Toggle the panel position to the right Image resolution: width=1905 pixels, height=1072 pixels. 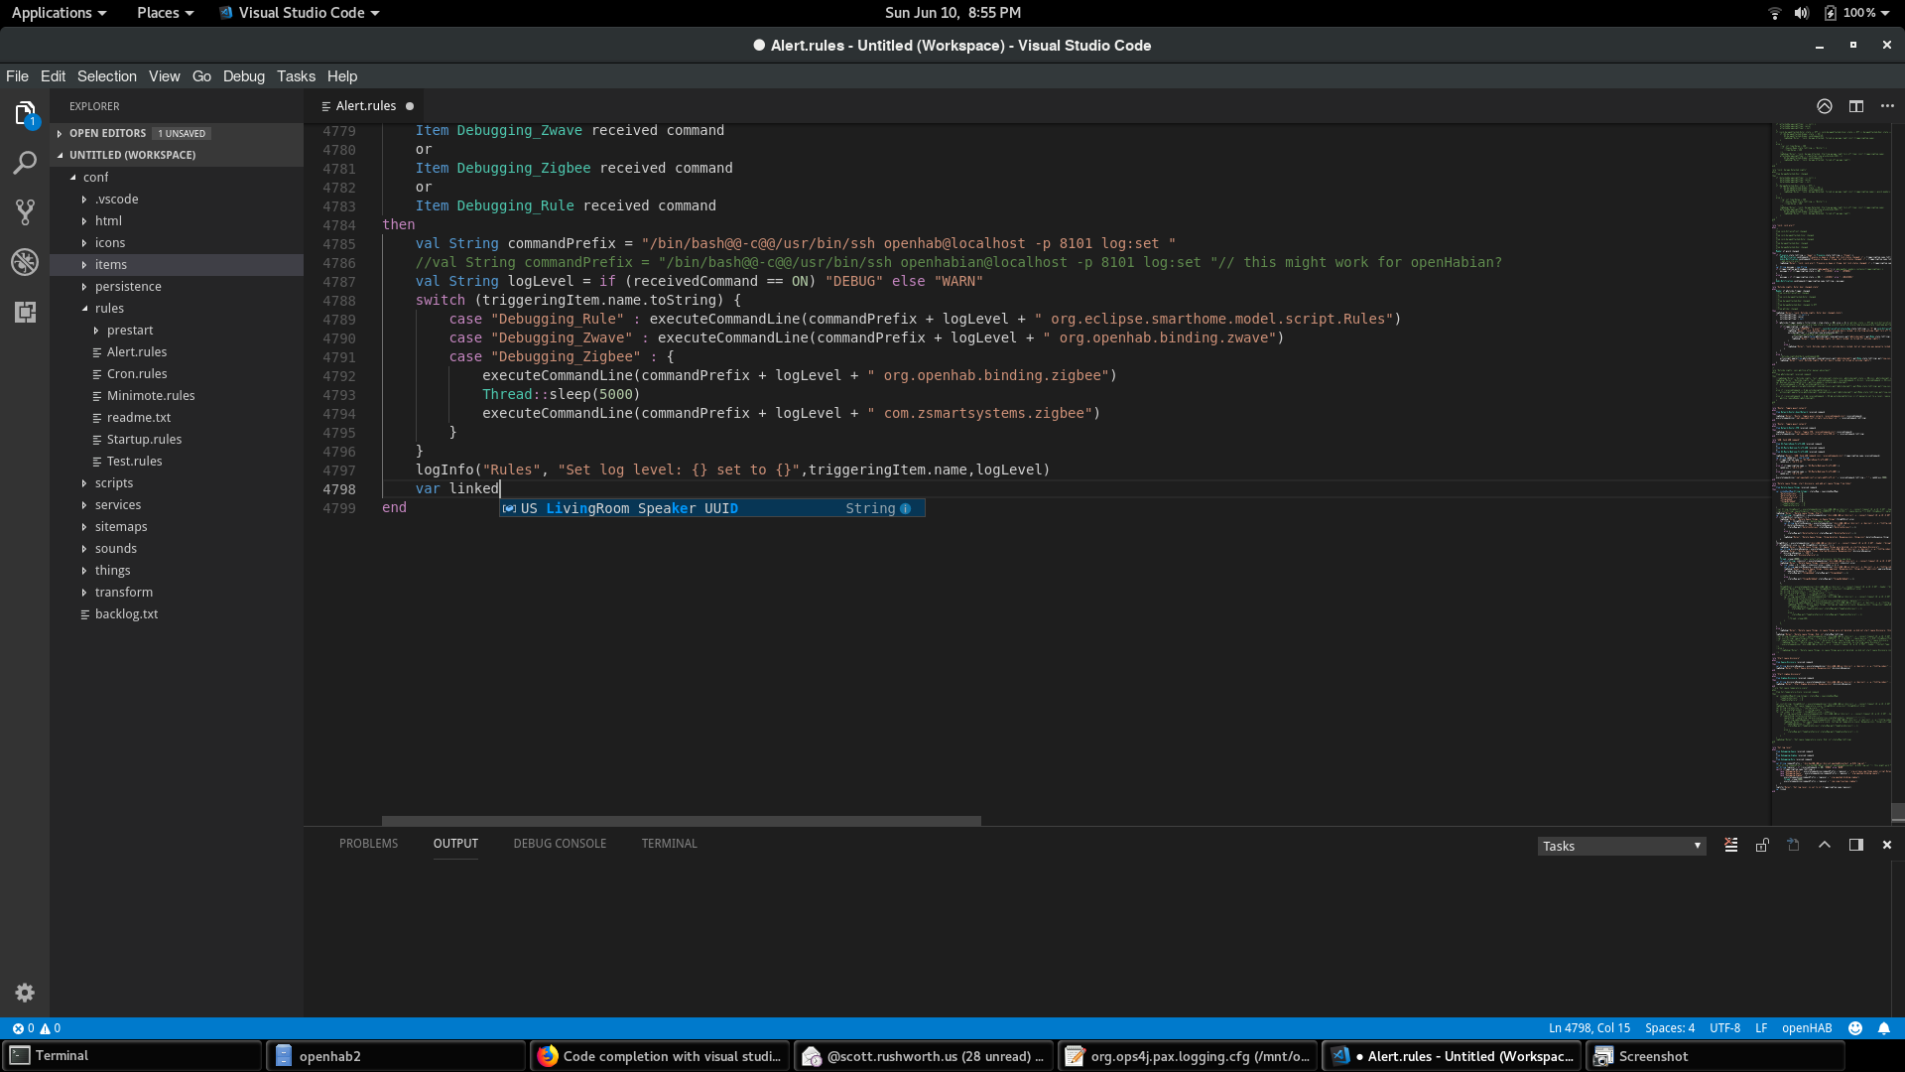click(x=1855, y=845)
